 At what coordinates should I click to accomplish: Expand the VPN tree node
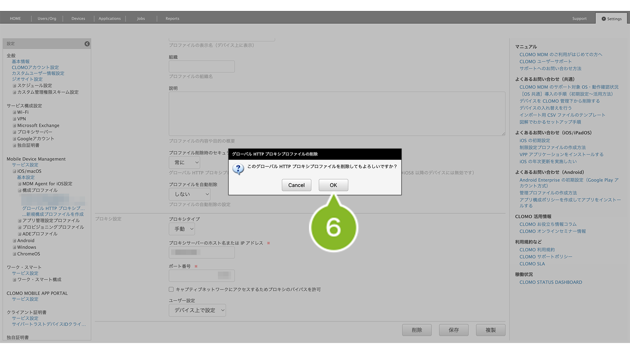[x=15, y=119]
